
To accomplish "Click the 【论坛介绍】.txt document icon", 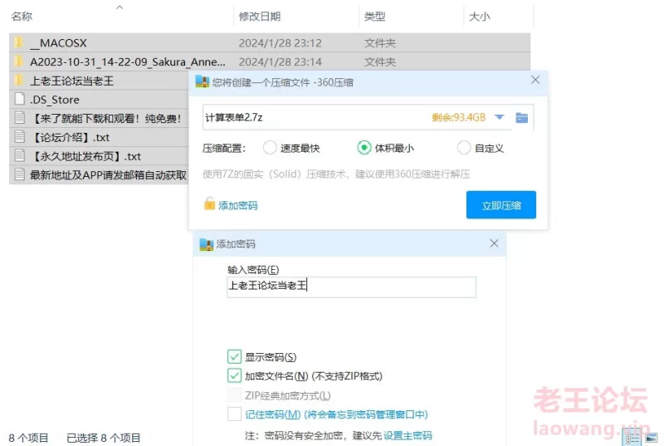I will [19, 136].
